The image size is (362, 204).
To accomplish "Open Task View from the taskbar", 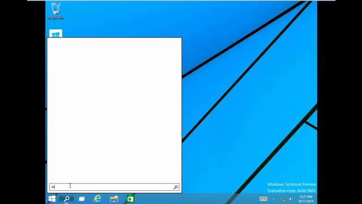I will click(81, 199).
